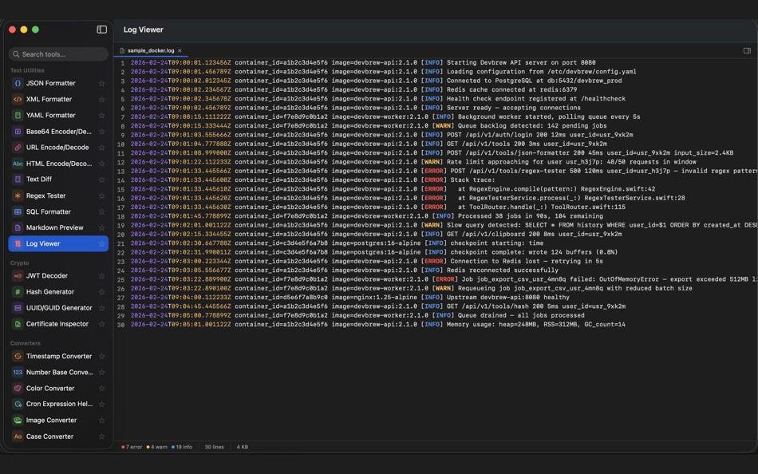The height and width of the screenshot is (474, 758).
Task: Filter by 7 error count
Action: [x=132, y=447]
